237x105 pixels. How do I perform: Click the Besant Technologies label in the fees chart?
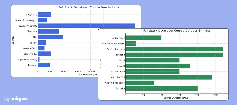tap(26, 20)
